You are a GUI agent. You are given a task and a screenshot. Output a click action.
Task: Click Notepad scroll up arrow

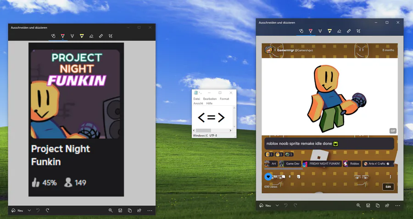pos(234,108)
